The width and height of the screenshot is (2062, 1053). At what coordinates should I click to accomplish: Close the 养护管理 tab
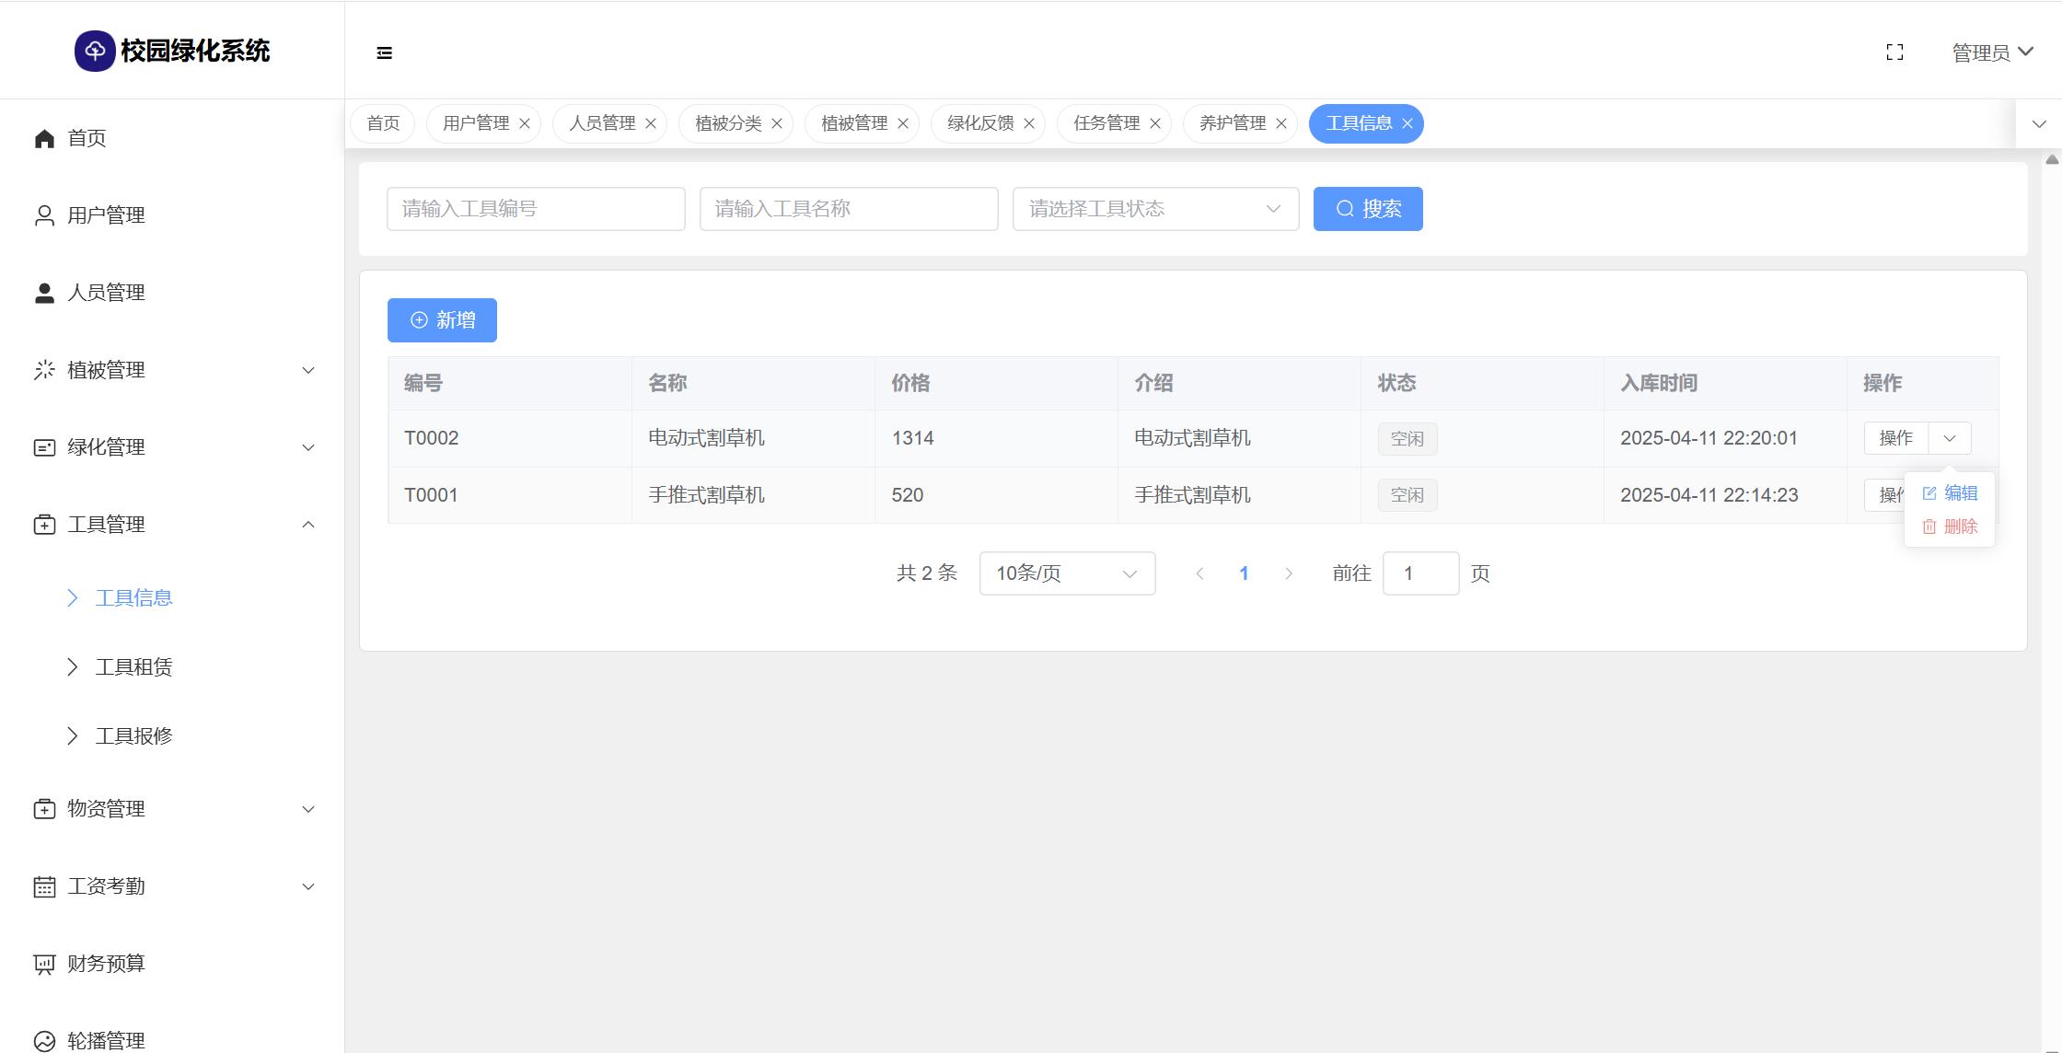pyautogui.click(x=1281, y=123)
